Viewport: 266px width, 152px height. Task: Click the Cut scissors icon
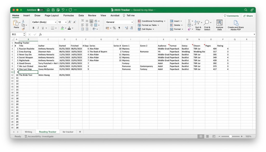pos(23,21)
